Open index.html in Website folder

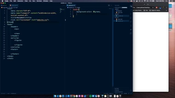coord(120,19)
